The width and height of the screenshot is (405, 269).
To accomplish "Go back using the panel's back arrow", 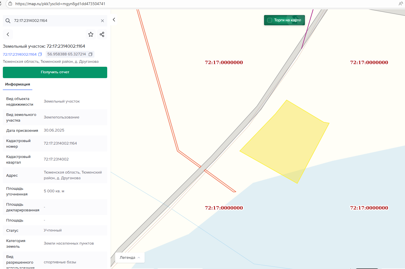I will click(8, 34).
